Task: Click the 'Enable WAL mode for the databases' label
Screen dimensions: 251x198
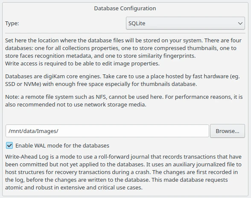Action: point(62,145)
